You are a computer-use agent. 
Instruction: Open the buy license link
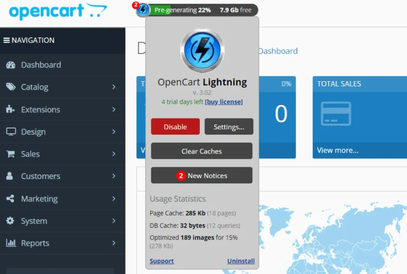tap(224, 102)
